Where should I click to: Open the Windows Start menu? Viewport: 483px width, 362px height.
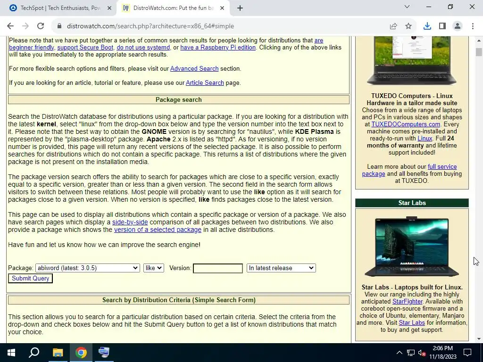(11, 353)
